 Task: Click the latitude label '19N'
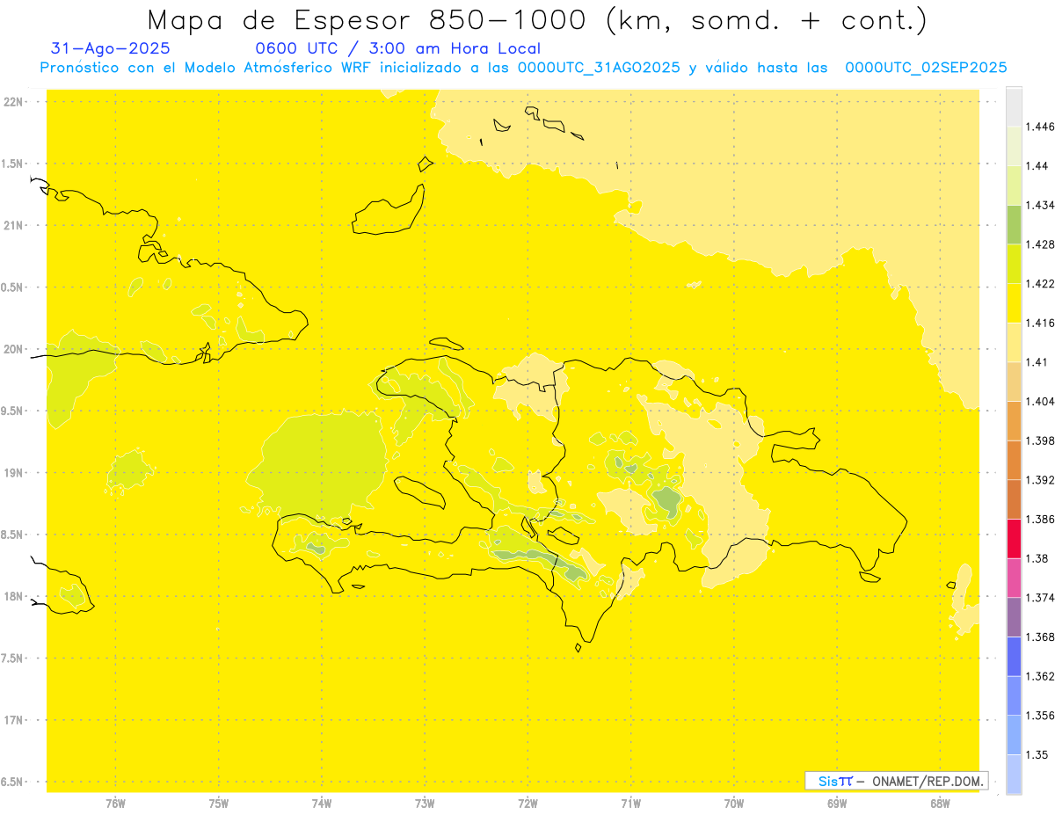(x=12, y=473)
